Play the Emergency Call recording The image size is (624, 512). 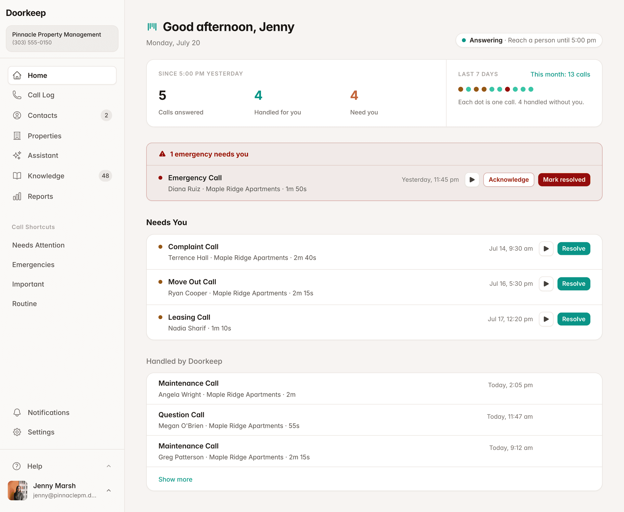pyautogui.click(x=472, y=180)
